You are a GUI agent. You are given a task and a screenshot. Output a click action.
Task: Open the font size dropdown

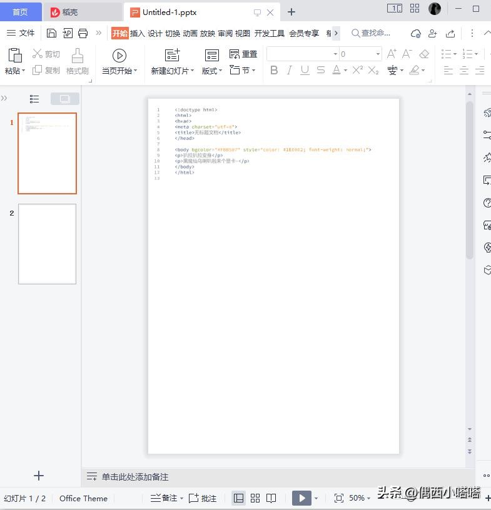click(378, 54)
